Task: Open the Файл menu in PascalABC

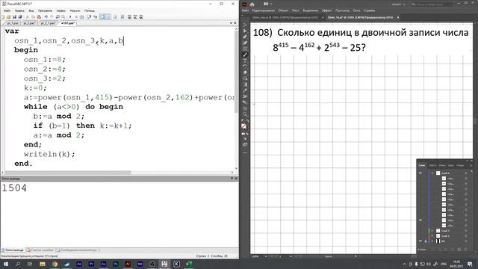Action: [7, 10]
